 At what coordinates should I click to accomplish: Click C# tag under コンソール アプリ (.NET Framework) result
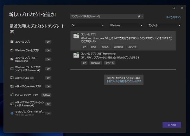click(x=84, y=63)
